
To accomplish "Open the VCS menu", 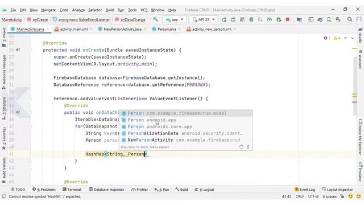I will click(144, 10).
